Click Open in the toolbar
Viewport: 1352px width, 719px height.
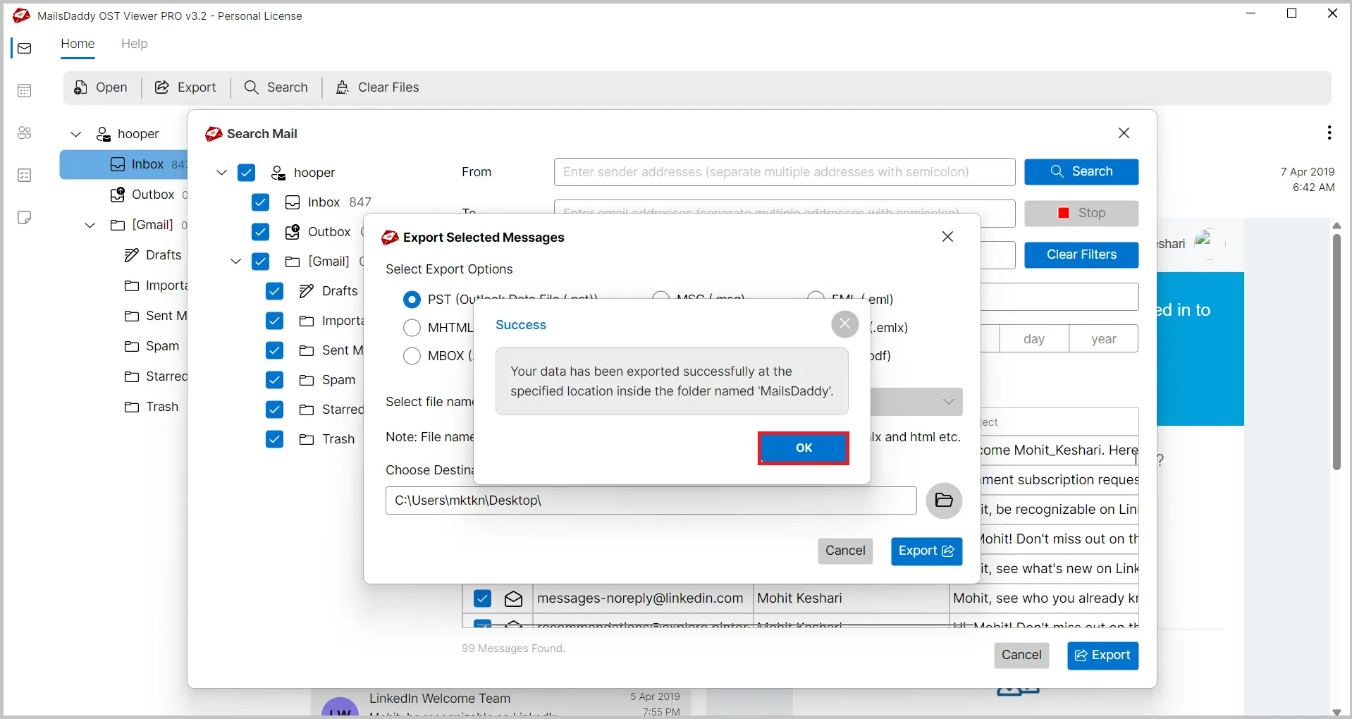pyautogui.click(x=101, y=87)
